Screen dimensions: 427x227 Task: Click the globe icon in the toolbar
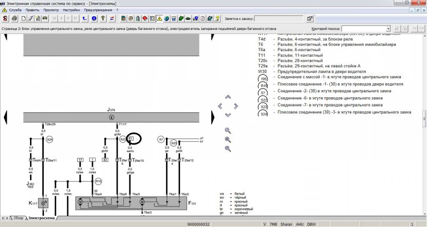pos(166,18)
